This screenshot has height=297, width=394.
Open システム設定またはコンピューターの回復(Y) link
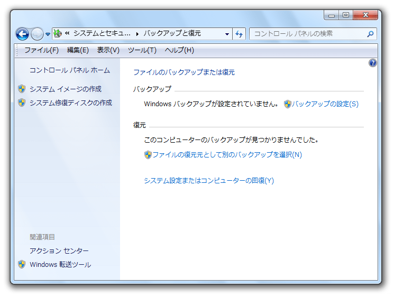pyautogui.click(x=209, y=181)
